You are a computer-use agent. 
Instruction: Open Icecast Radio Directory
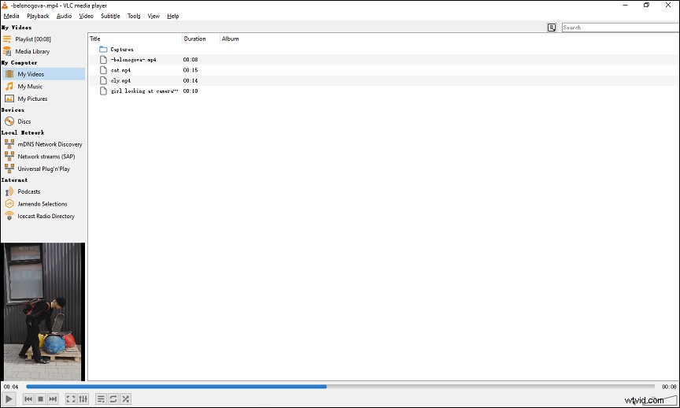point(46,216)
